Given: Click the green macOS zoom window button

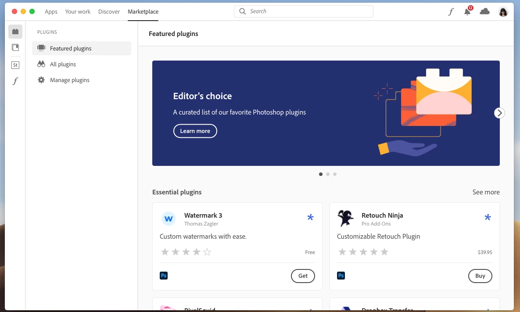Looking at the screenshot, I should [32, 11].
